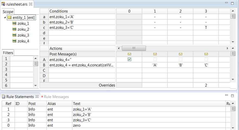Image resolution: width=239 pixels, height=130 pixels.
Task: Check action A checkbox in column 3
Action: pos(206,59)
